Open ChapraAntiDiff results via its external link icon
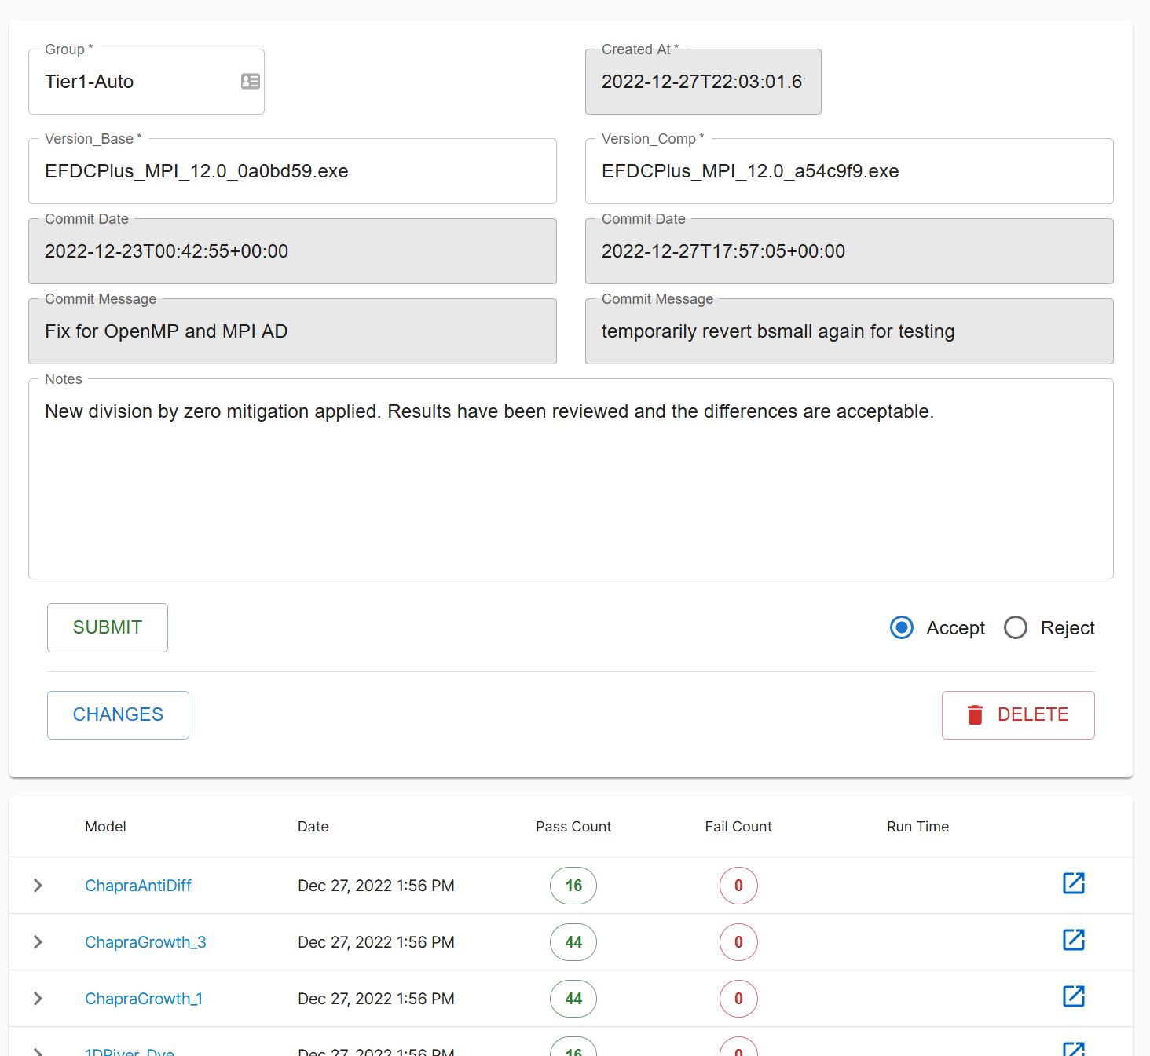This screenshot has height=1056, width=1150. (1074, 884)
